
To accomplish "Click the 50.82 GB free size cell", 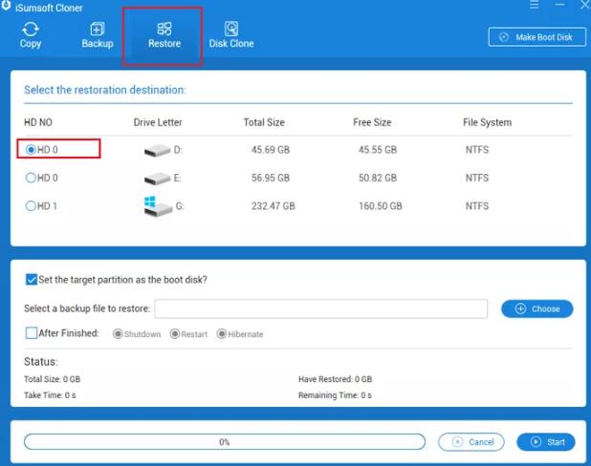I will 378,178.
